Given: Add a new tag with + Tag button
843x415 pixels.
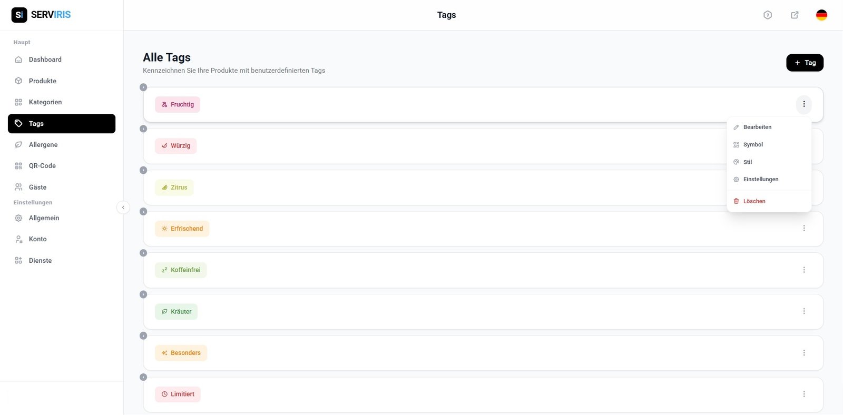Looking at the screenshot, I should pyautogui.click(x=805, y=63).
